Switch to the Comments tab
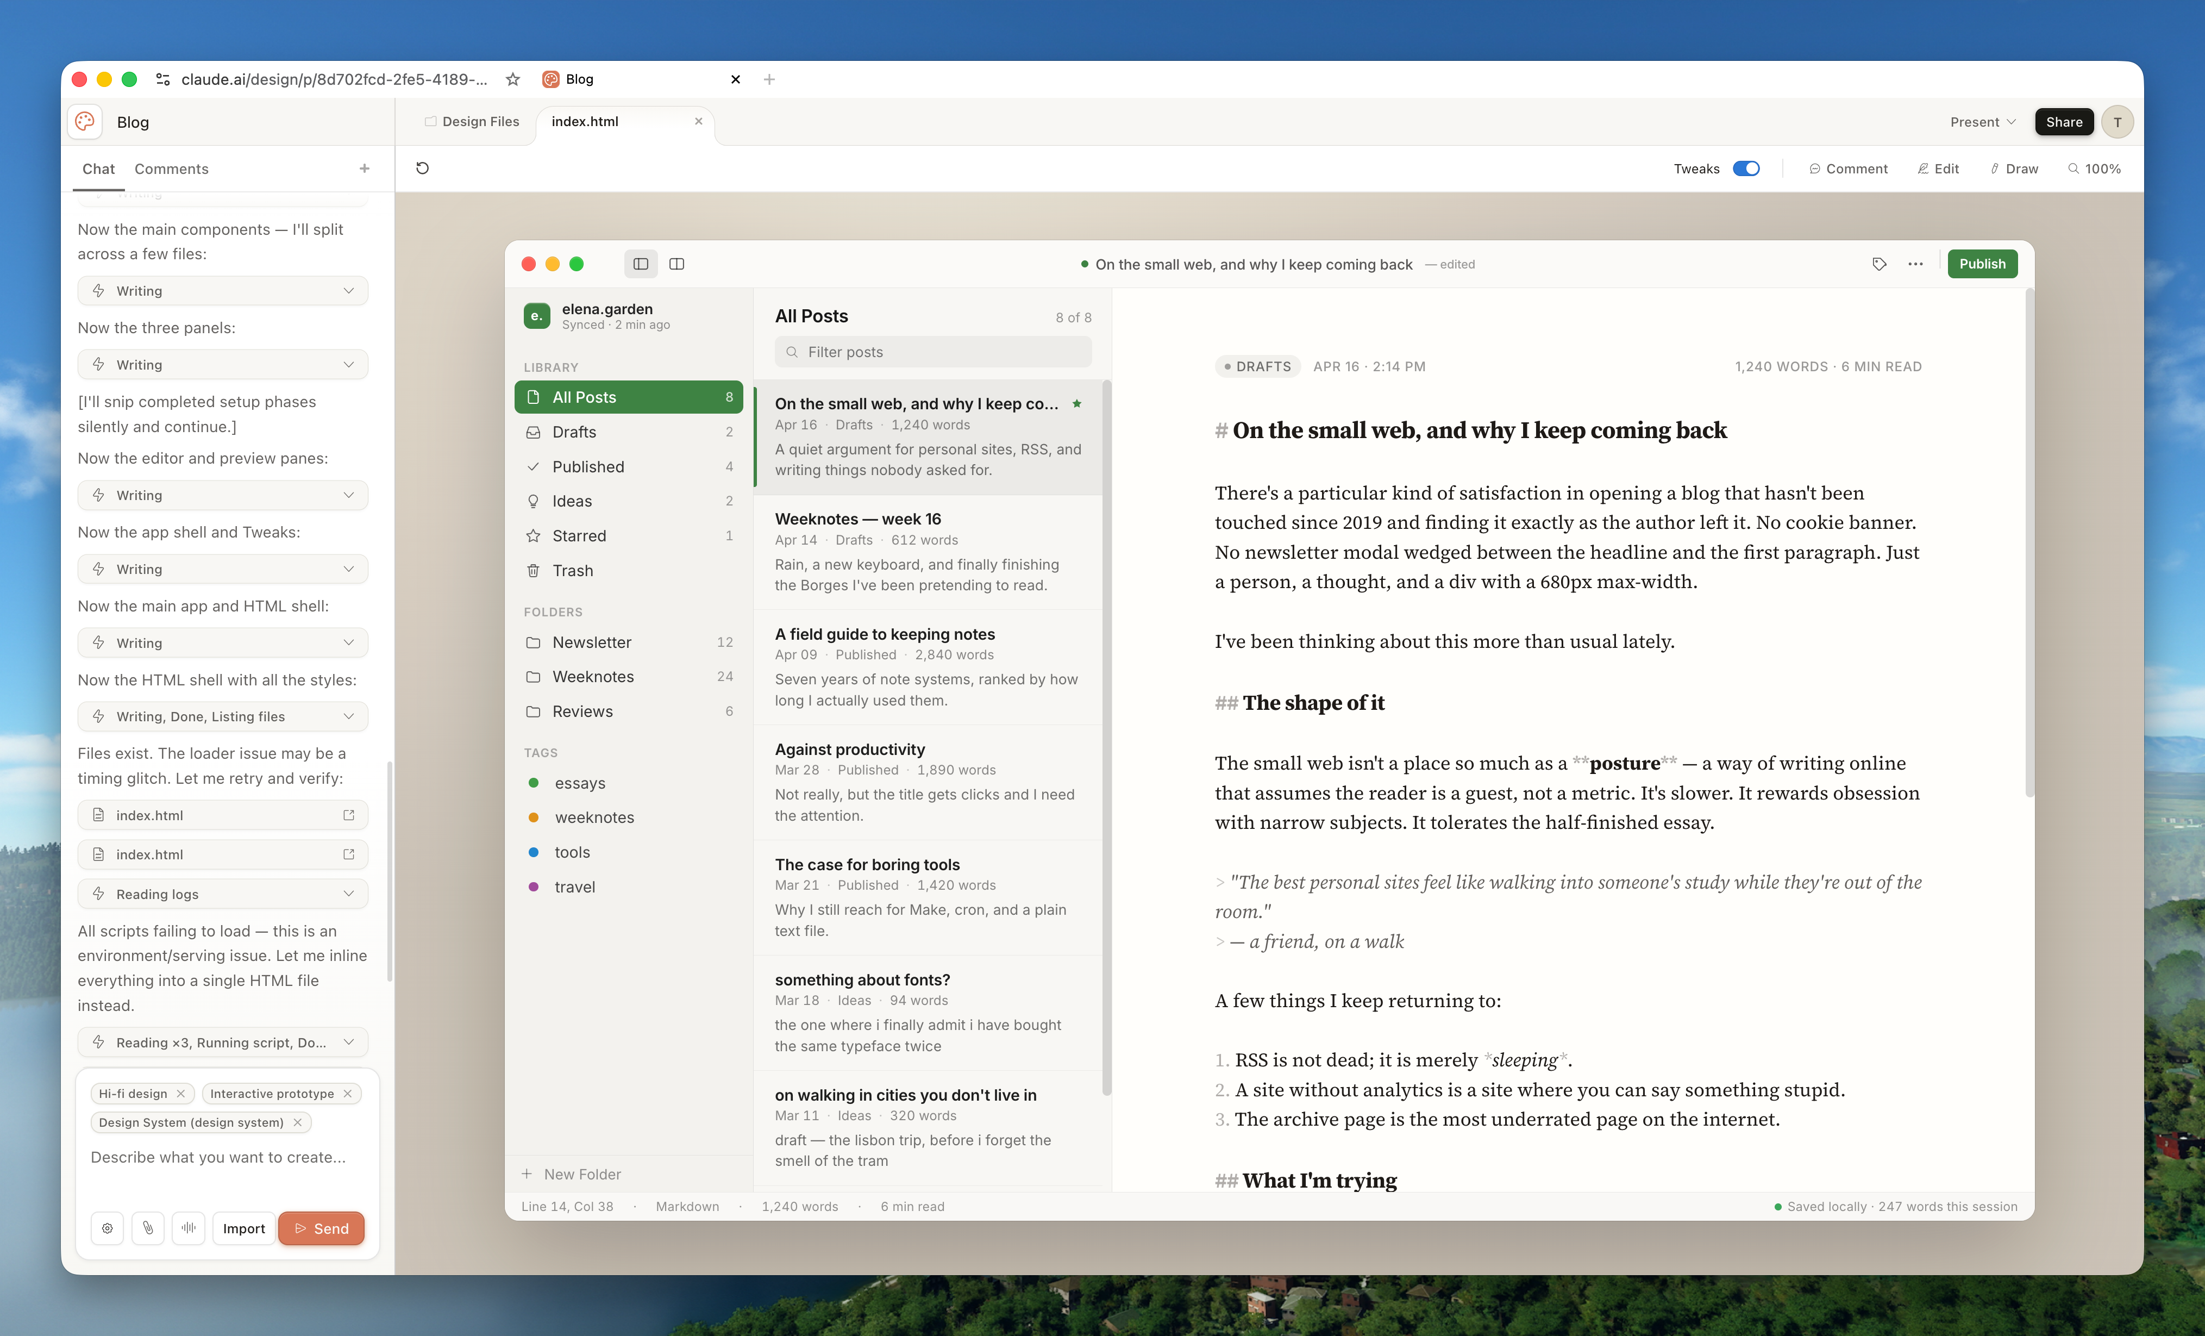 [x=172, y=168]
